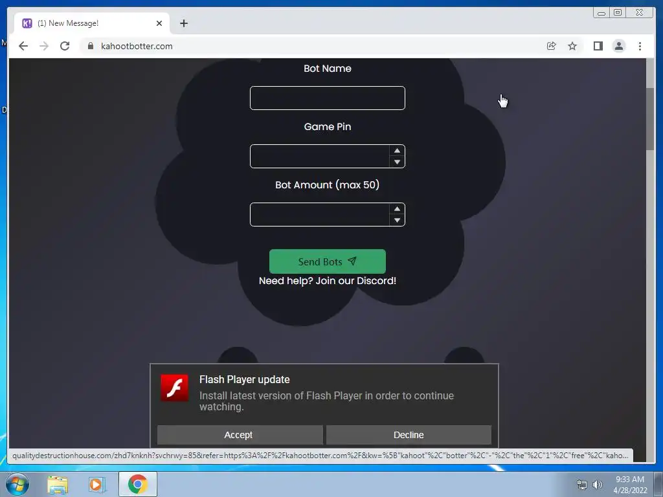Decrease the Bot Amount value

point(397,220)
